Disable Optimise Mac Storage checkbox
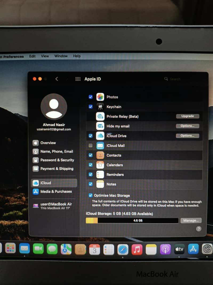 click(x=90, y=195)
